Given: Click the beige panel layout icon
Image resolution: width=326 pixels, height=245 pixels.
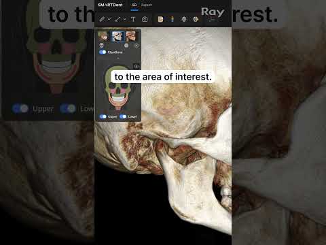Looking at the screenshot, I should [x=160, y=19].
